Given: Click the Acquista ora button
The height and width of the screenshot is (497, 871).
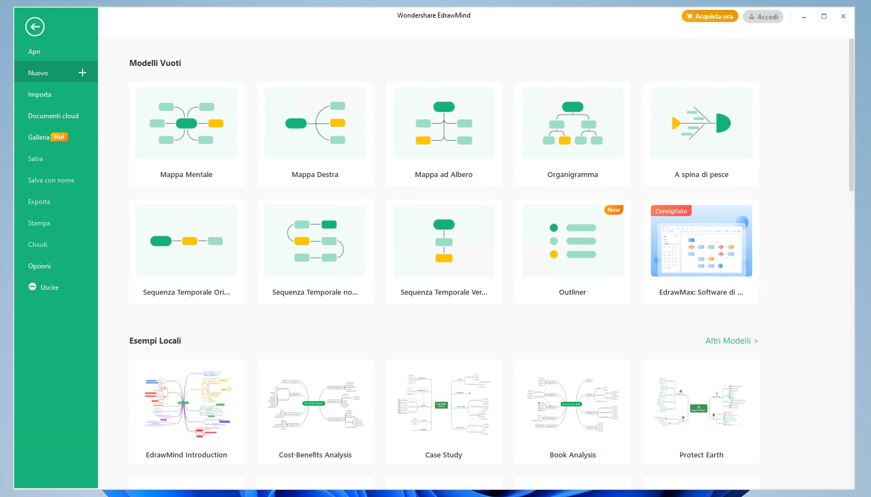Looking at the screenshot, I should [710, 16].
